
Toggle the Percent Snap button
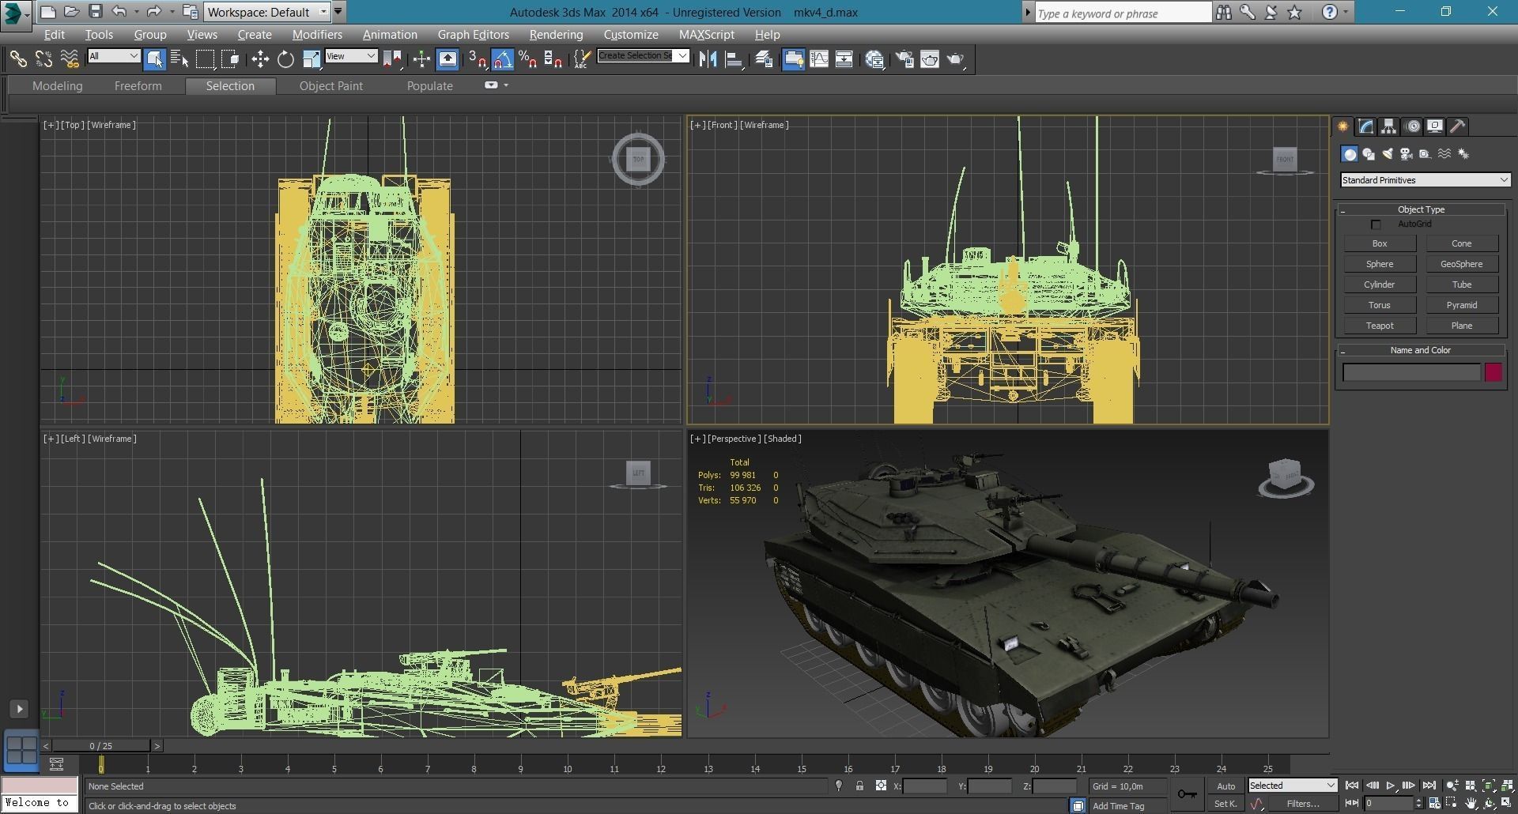coord(528,59)
